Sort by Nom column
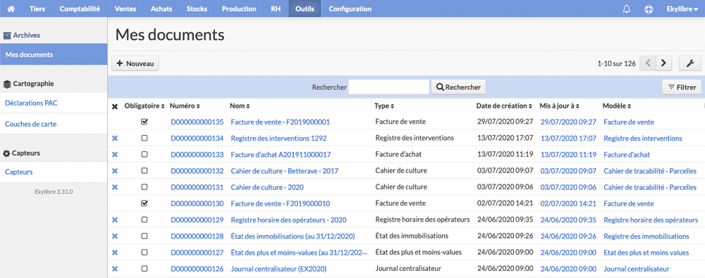This screenshot has height=278, width=705. click(240, 106)
